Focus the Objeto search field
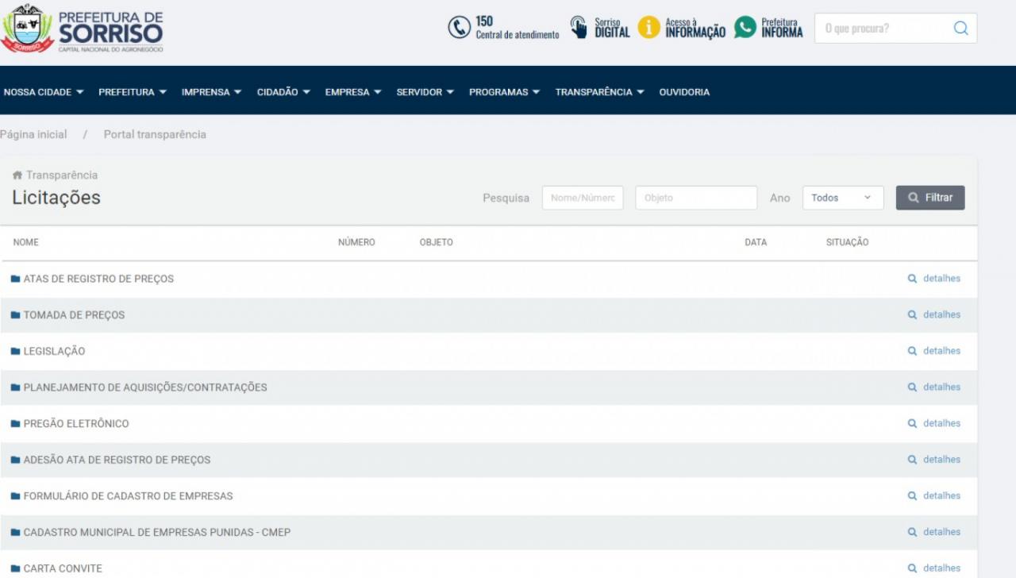 pos(695,198)
